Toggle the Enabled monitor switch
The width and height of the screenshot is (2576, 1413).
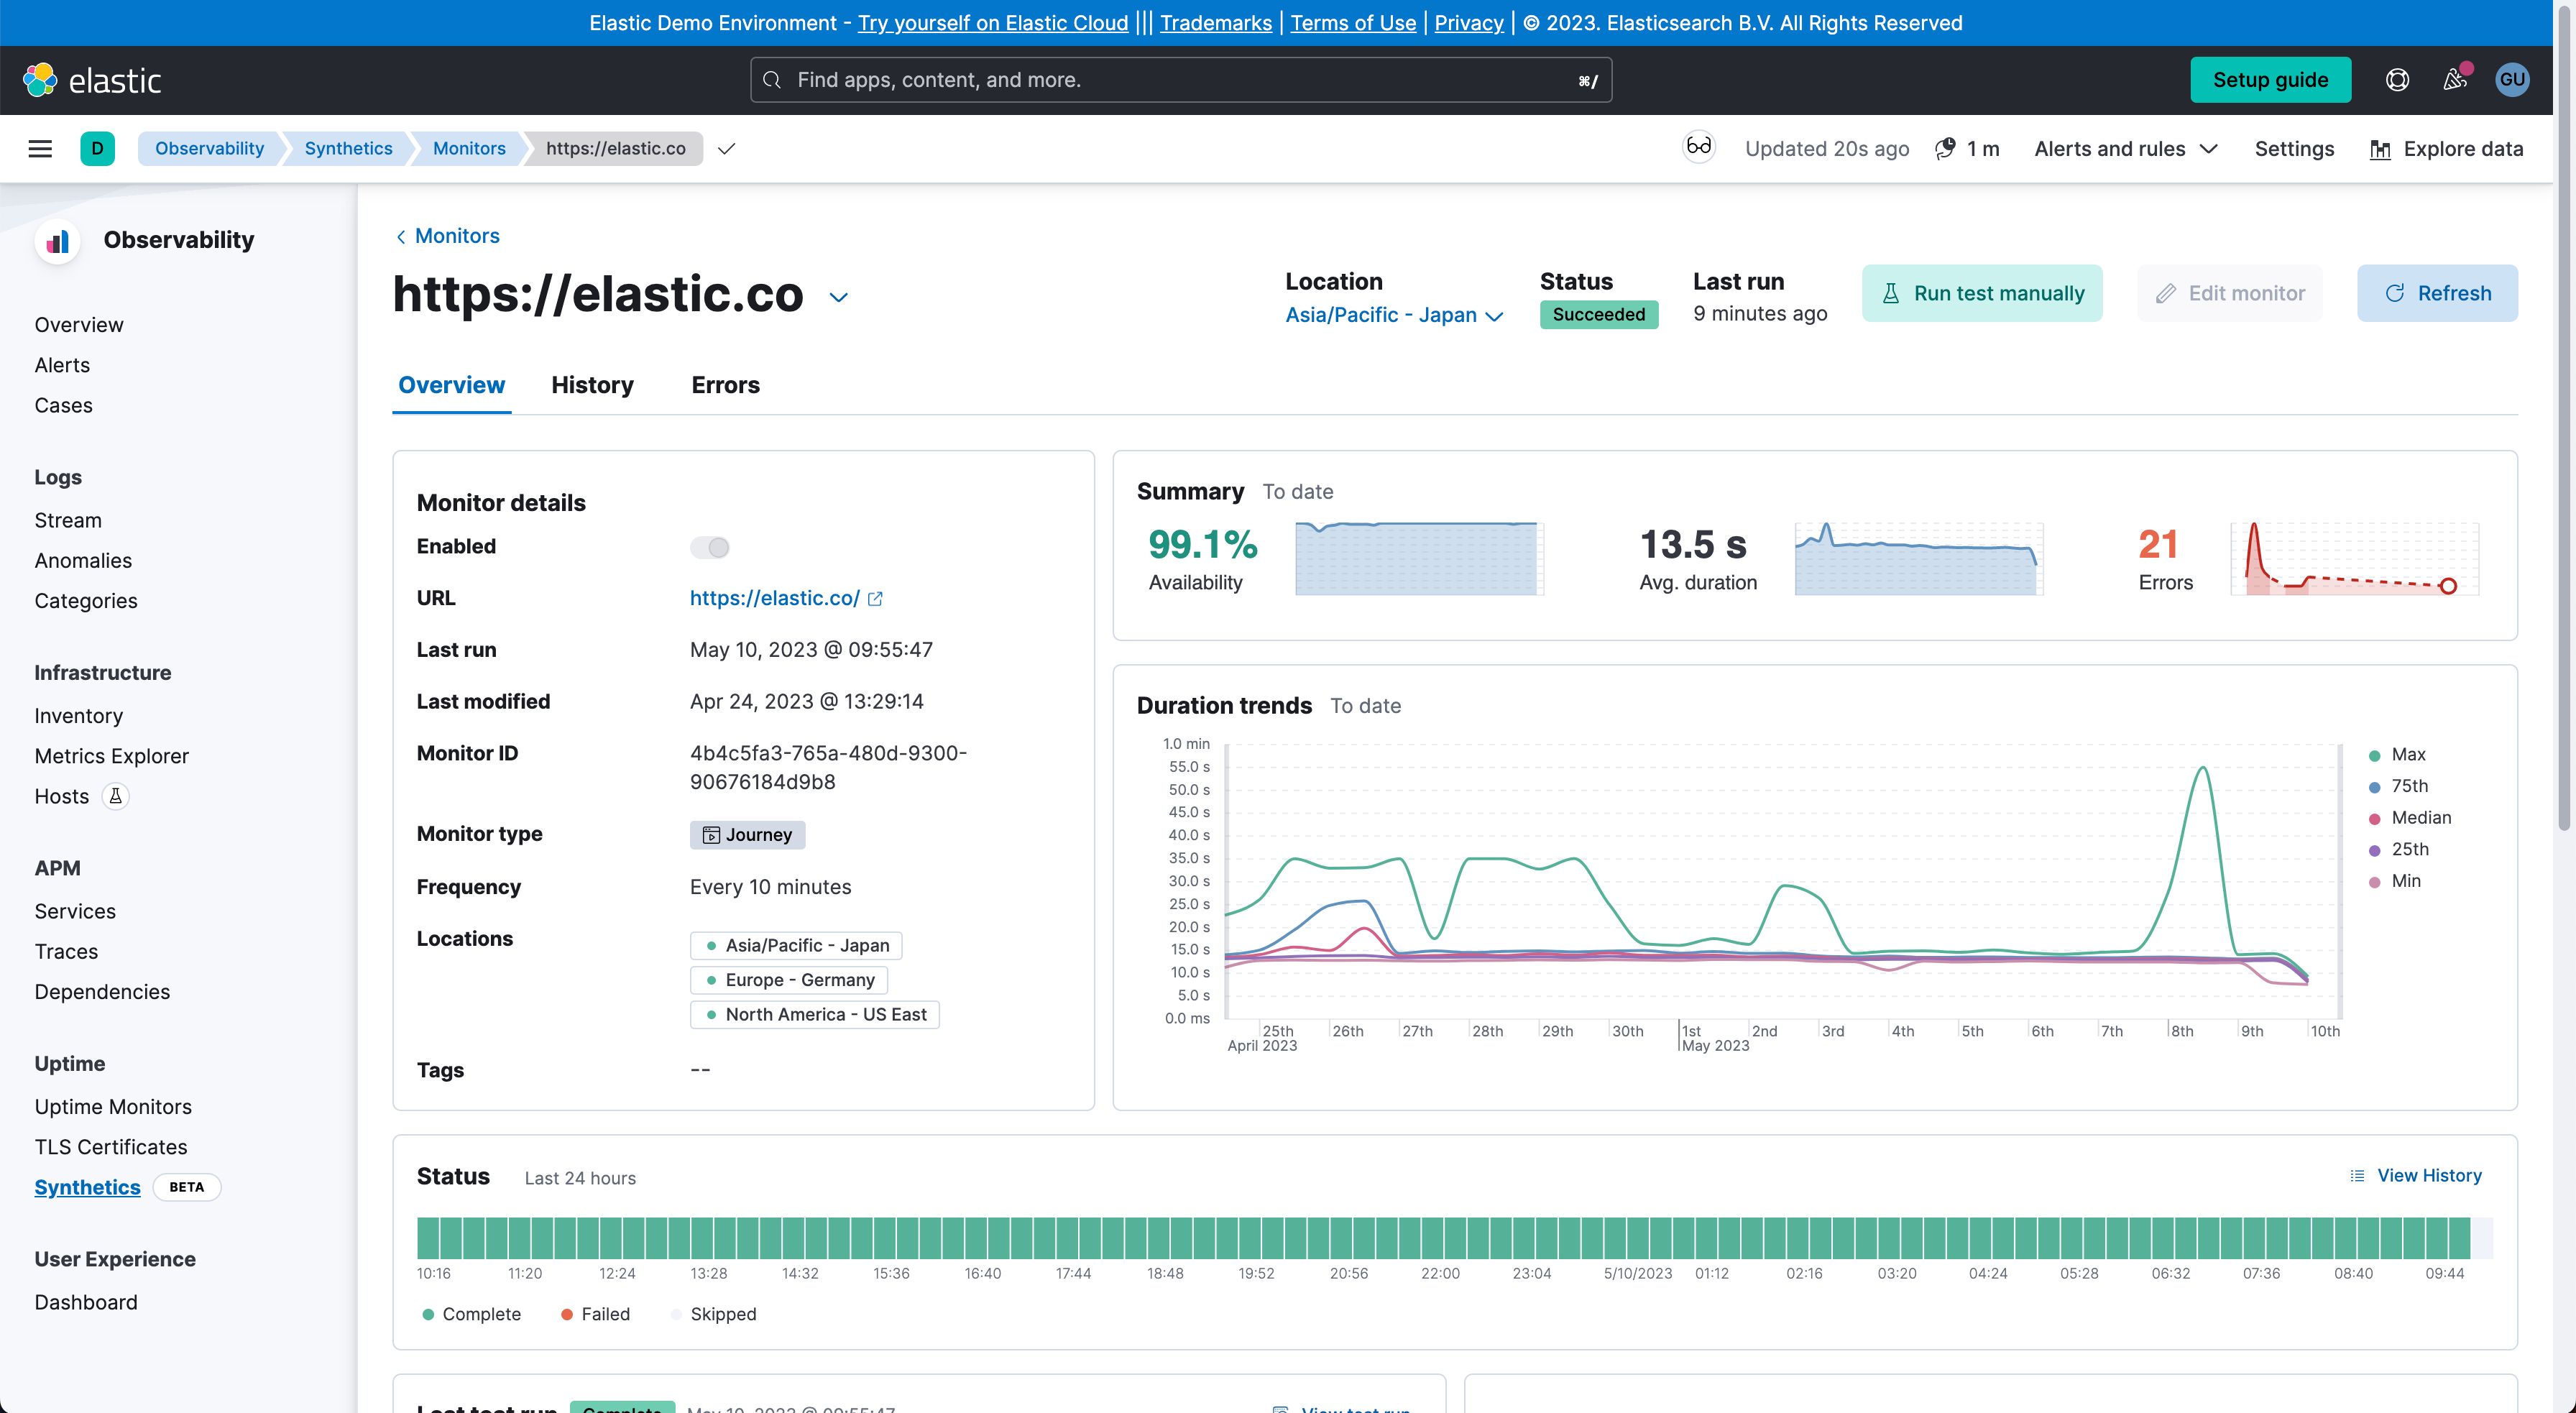[710, 547]
